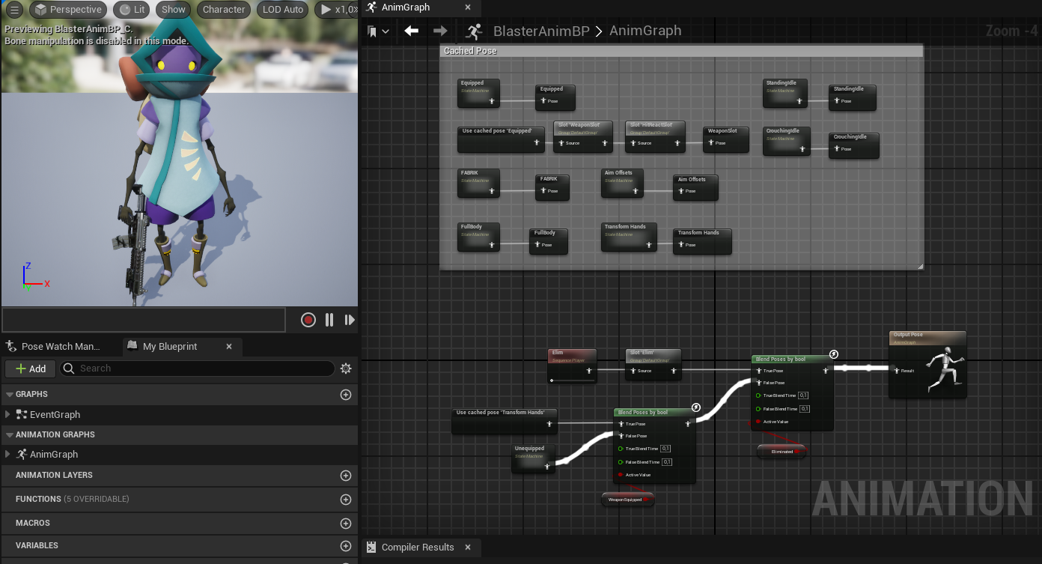Toggle the Lit view mode button

click(132, 10)
